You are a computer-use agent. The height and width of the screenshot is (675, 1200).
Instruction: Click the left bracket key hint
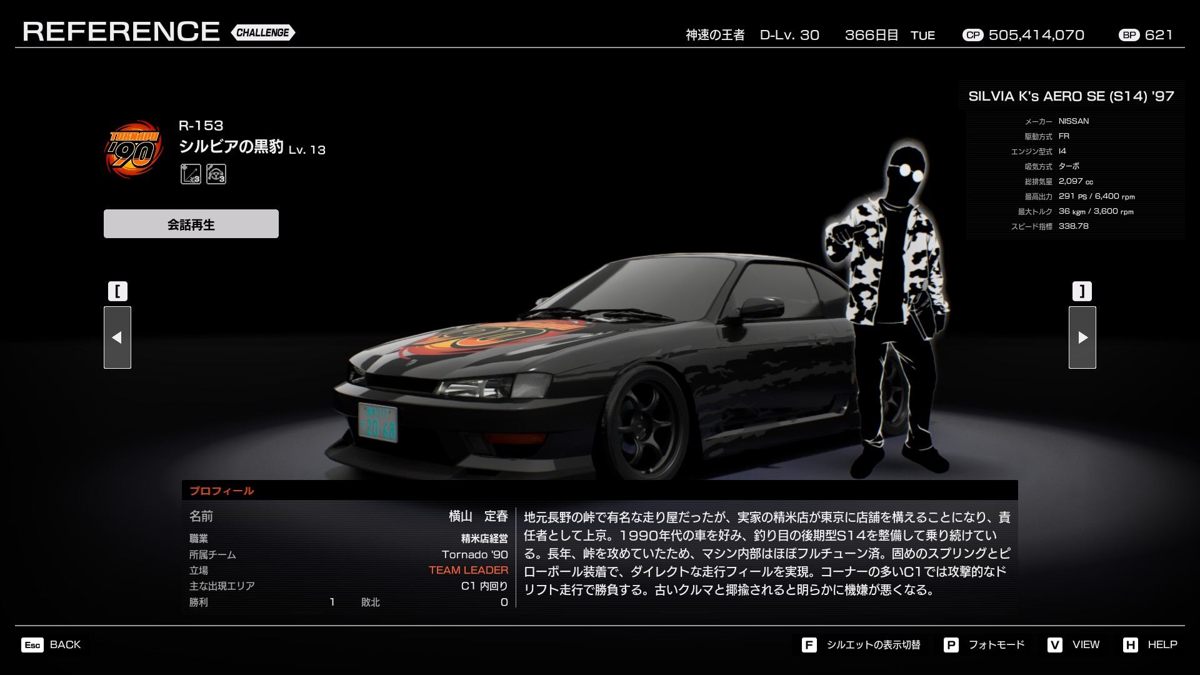pos(117,291)
